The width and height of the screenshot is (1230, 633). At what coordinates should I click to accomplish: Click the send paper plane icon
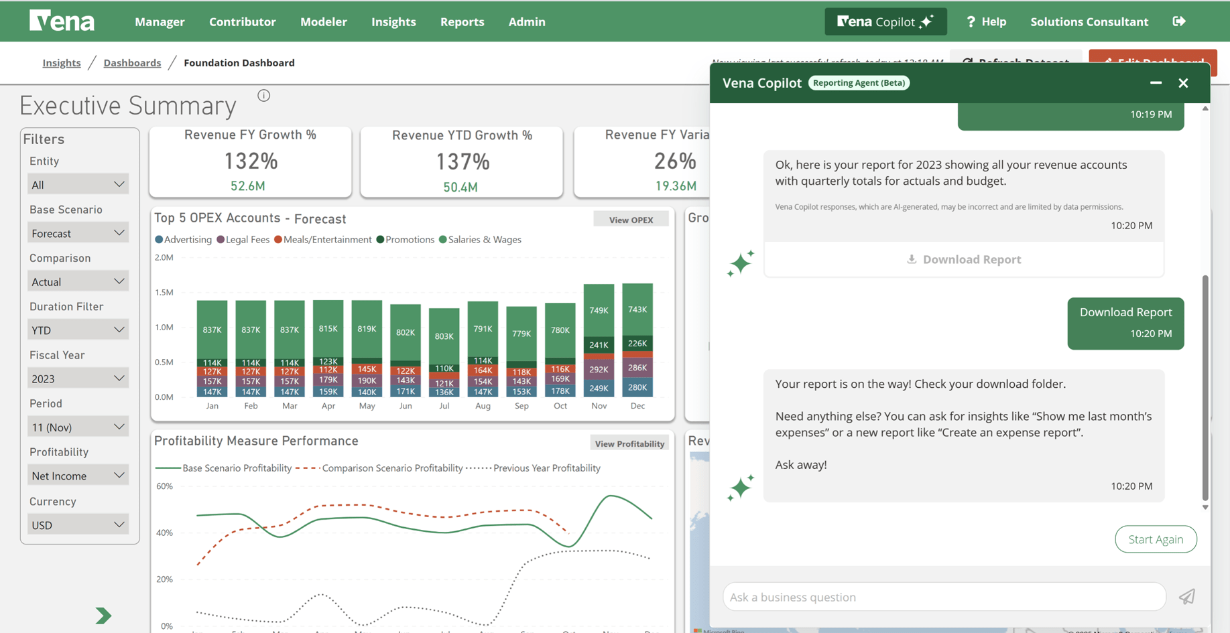[x=1186, y=596]
